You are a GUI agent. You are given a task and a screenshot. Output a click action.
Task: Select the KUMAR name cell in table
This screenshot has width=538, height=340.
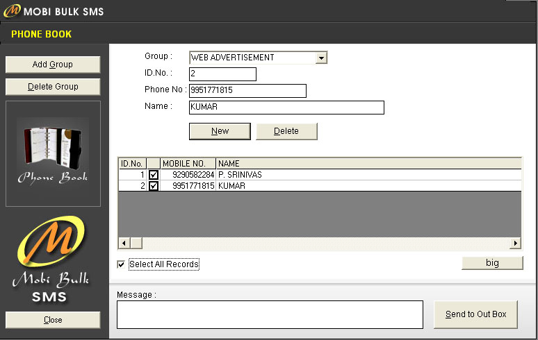(x=369, y=186)
